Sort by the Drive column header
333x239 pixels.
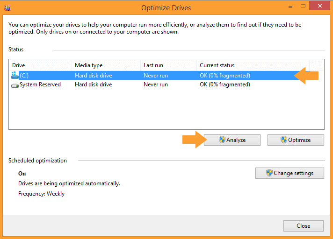pyautogui.click(x=40, y=65)
